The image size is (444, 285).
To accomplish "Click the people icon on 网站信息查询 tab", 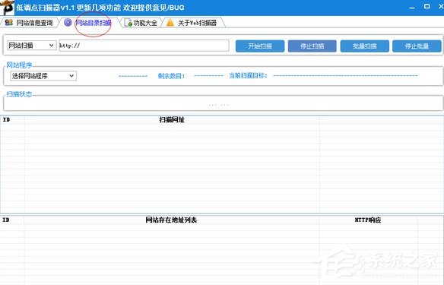I will (x=9, y=23).
